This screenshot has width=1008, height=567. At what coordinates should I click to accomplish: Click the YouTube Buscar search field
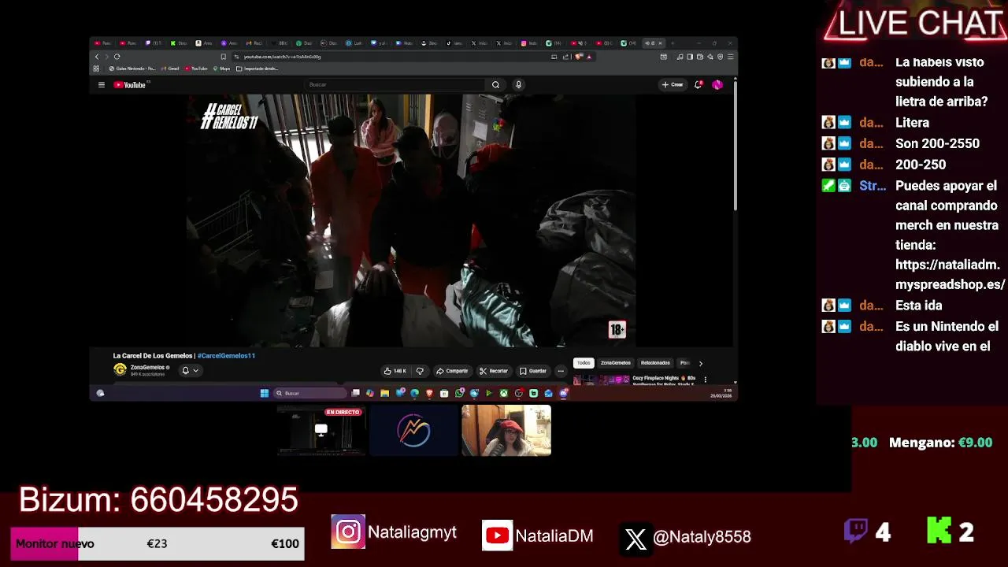coord(395,84)
